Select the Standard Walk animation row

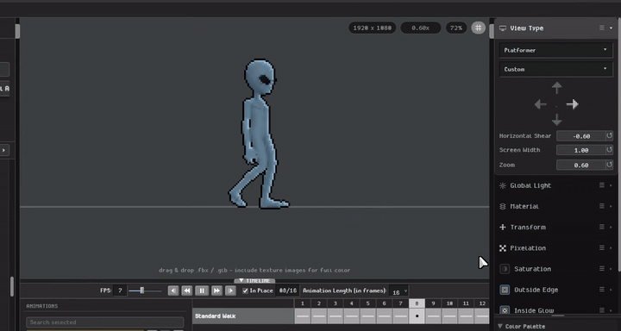(242, 316)
